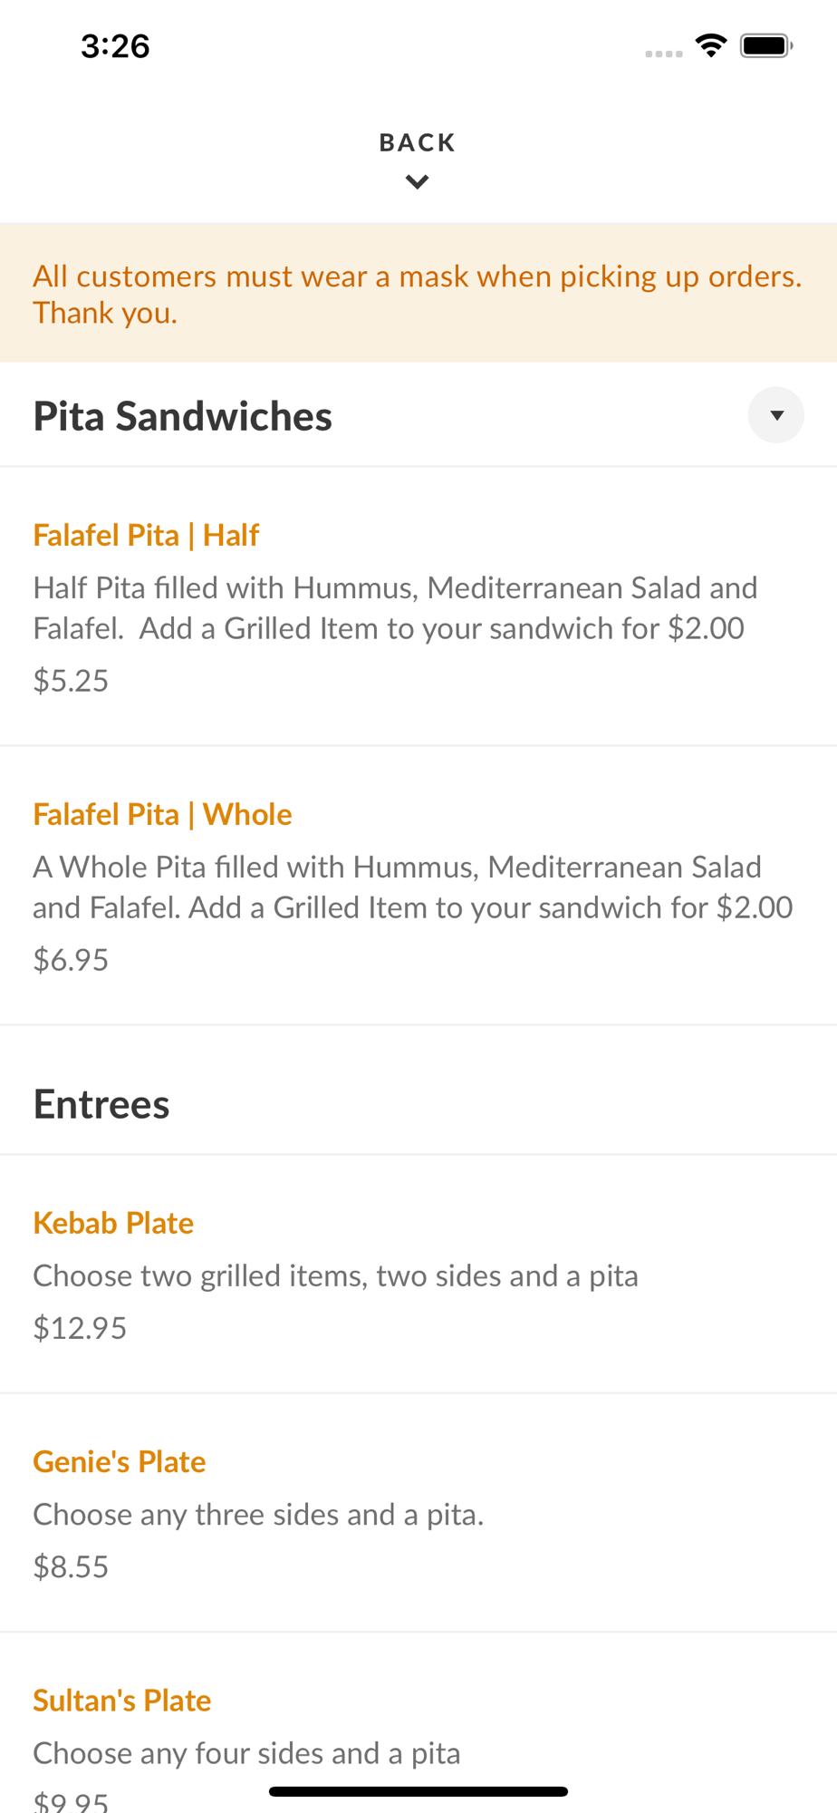Select Falafel Pita | Whole item
This screenshot has width=837, height=1813.
(x=162, y=815)
